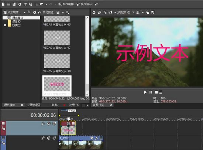The image size is (203, 150).
Task: Click 添加媒体 to import media
Action: [x=12, y=12]
